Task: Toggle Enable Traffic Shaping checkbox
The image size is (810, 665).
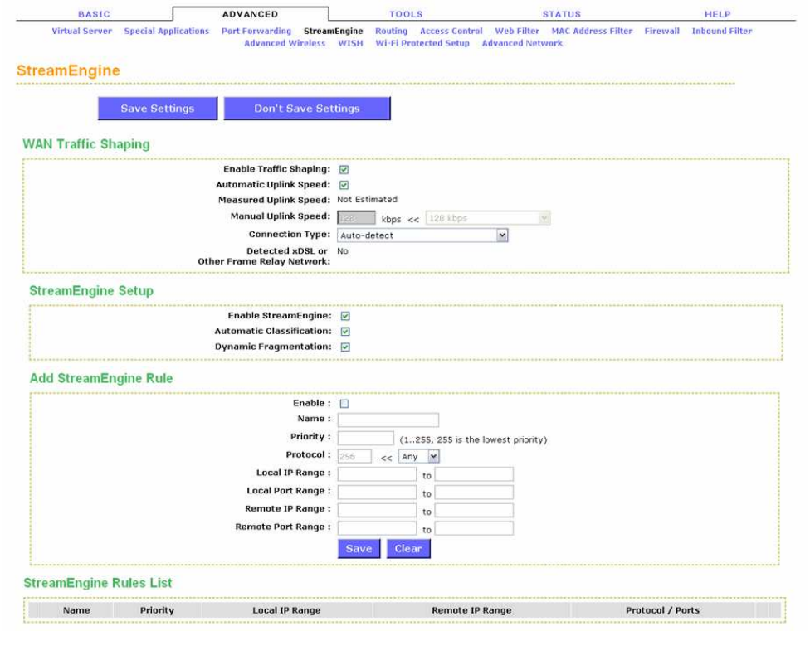Action: (x=344, y=169)
